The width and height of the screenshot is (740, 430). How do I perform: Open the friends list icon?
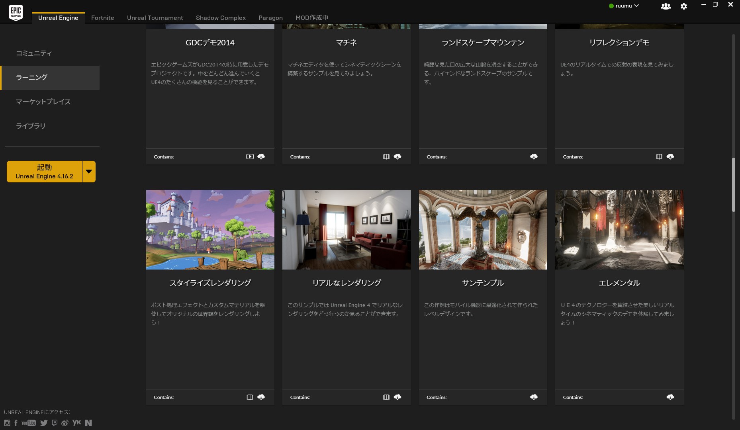[666, 6]
